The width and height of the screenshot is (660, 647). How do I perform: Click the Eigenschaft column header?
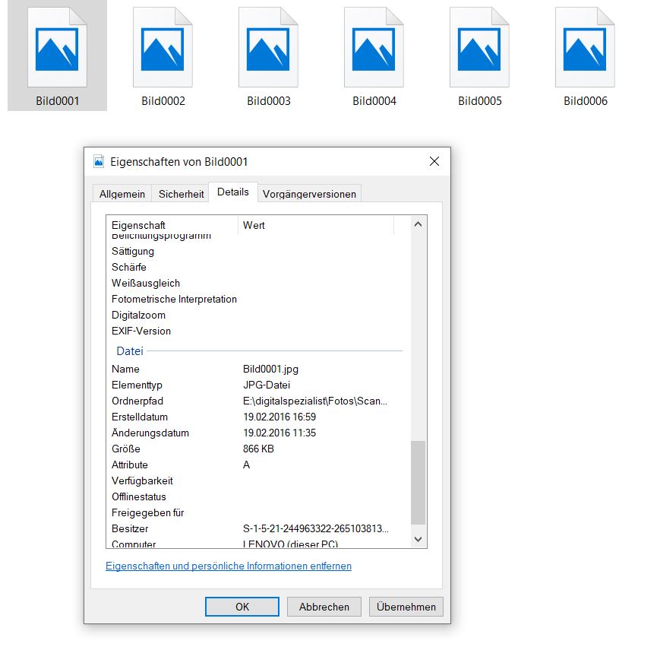[172, 225]
